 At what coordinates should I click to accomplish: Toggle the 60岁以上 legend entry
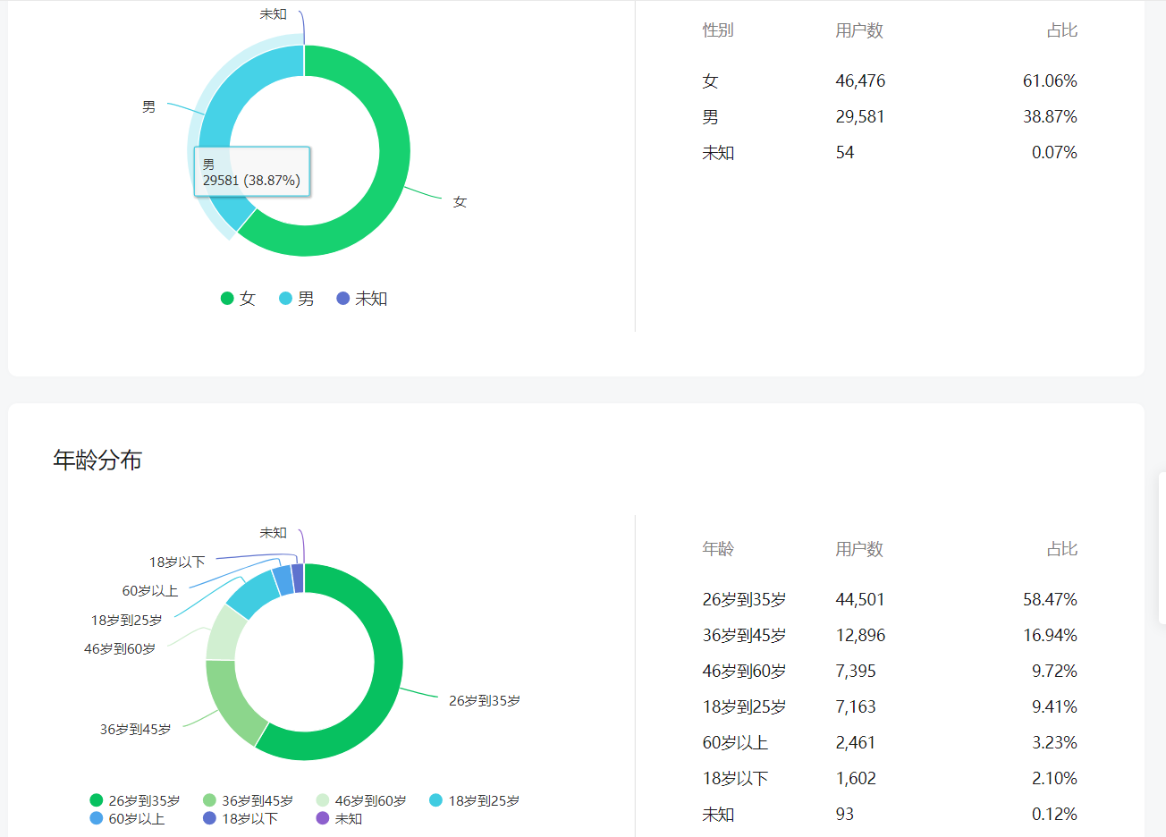coord(127,818)
